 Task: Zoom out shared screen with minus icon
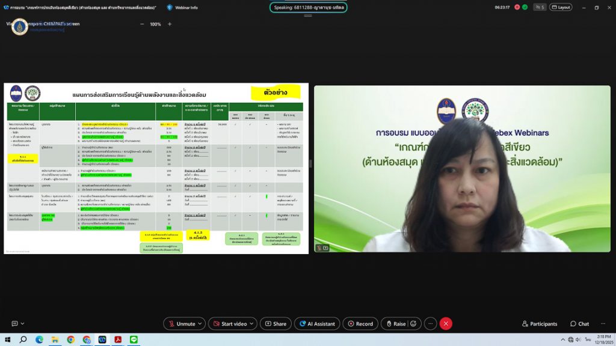[x=142, y=24]
